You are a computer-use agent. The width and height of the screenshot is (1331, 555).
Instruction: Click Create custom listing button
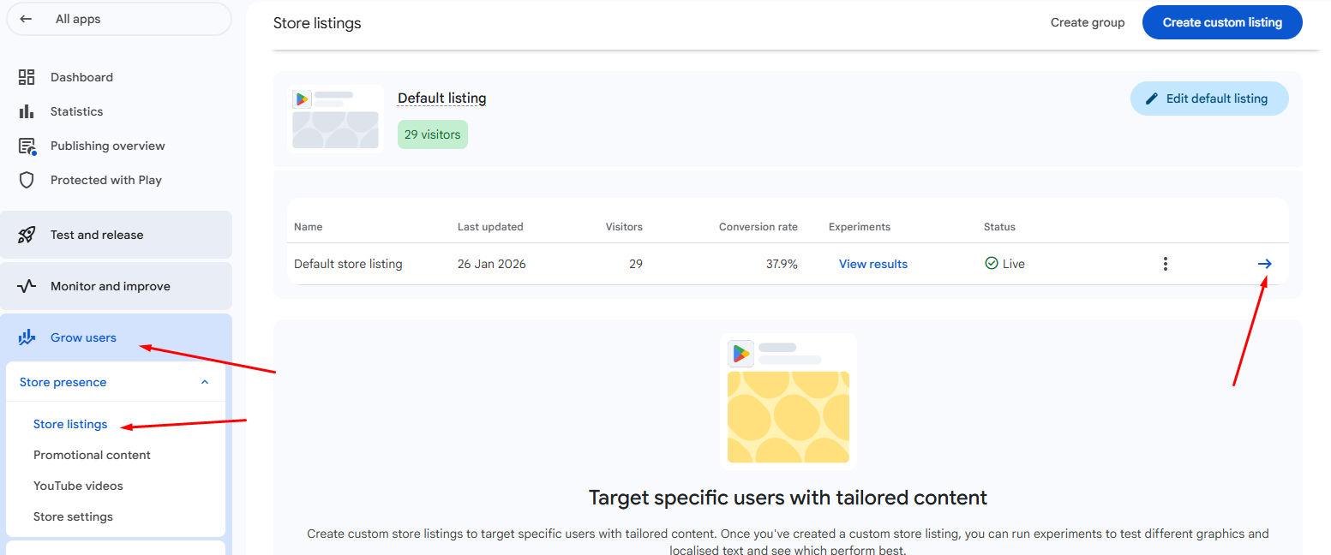click(x=1222, y=22)
